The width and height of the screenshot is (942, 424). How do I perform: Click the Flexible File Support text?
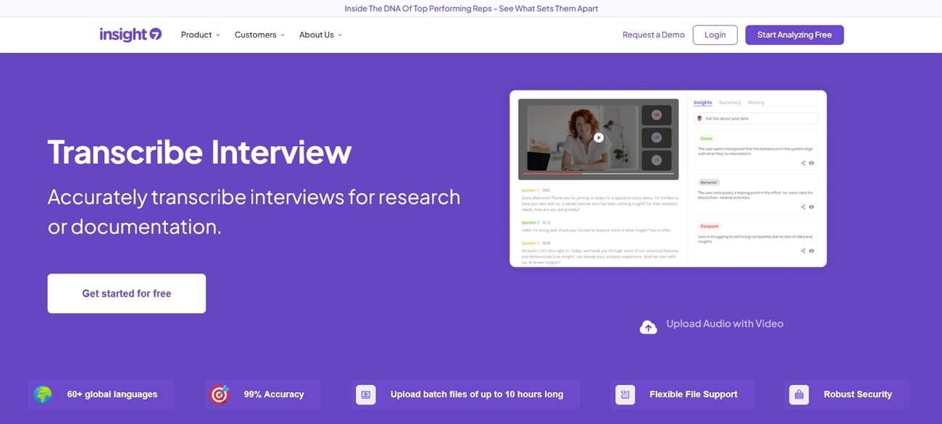[x=693, y=394]
